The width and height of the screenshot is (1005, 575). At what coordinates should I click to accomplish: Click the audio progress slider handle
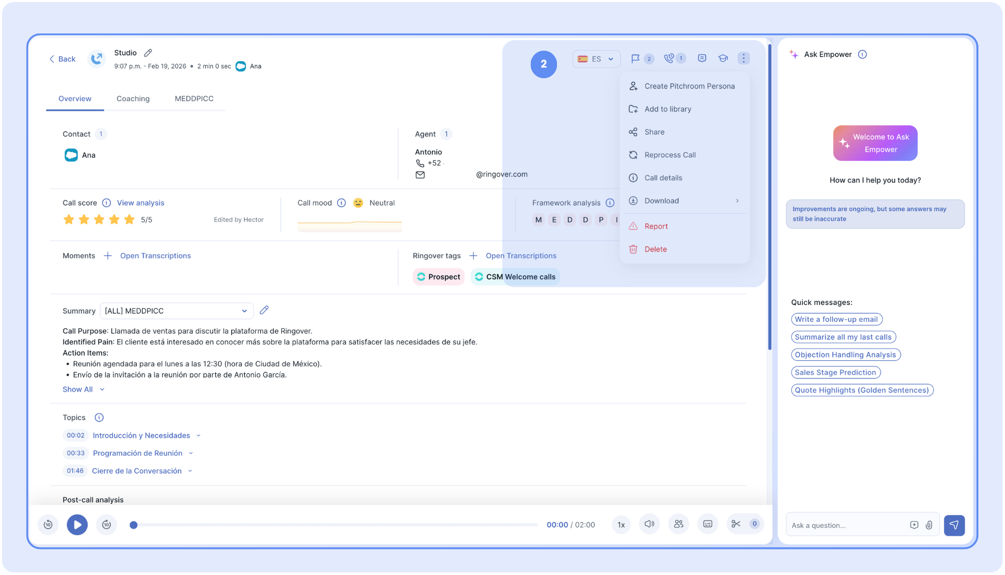[x=133, y=525]
